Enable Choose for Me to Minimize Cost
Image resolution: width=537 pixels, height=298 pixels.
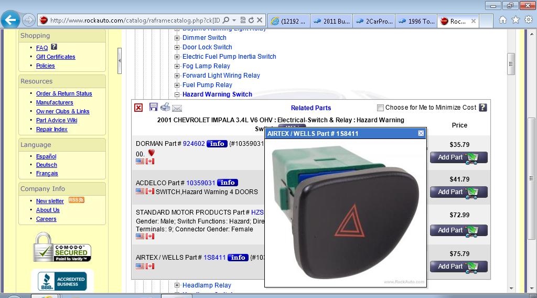(x=380, y=108)
